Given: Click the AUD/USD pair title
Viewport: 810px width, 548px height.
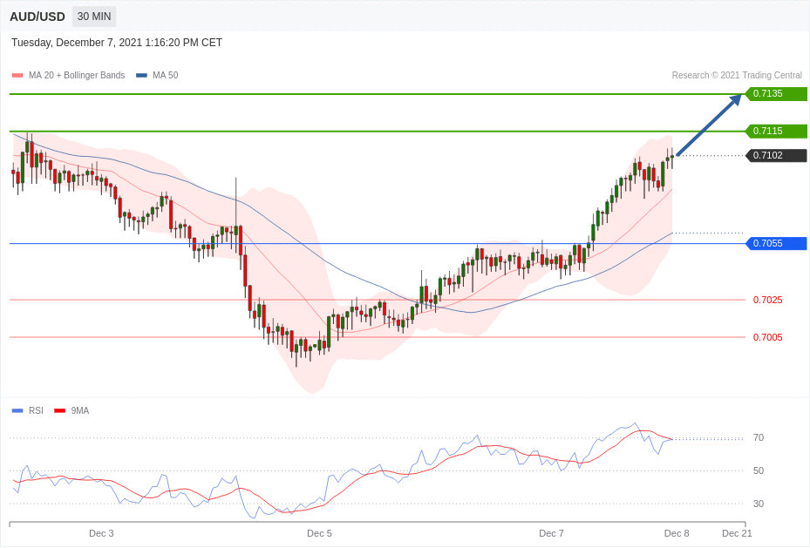Looking at the screenshot, I should click(x=37, y=17).
